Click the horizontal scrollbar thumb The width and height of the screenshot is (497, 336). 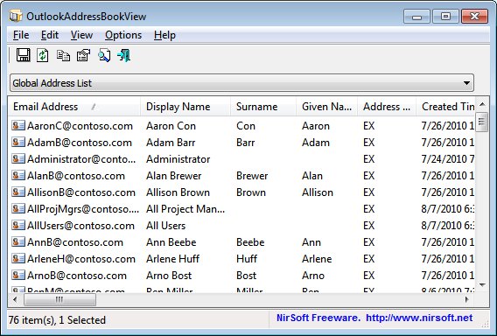tap(59, 299)
